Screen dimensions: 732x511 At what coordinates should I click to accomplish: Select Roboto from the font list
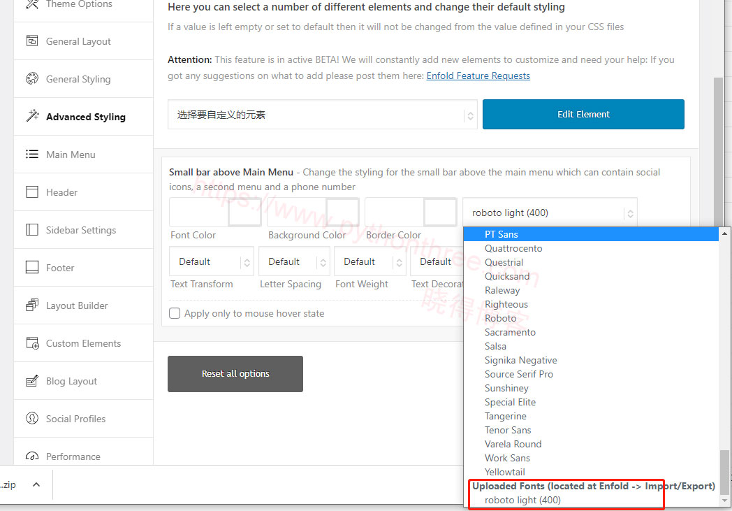501,318
